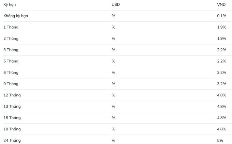
Task: Select the USD column header
Action: [x=116, y=4]
